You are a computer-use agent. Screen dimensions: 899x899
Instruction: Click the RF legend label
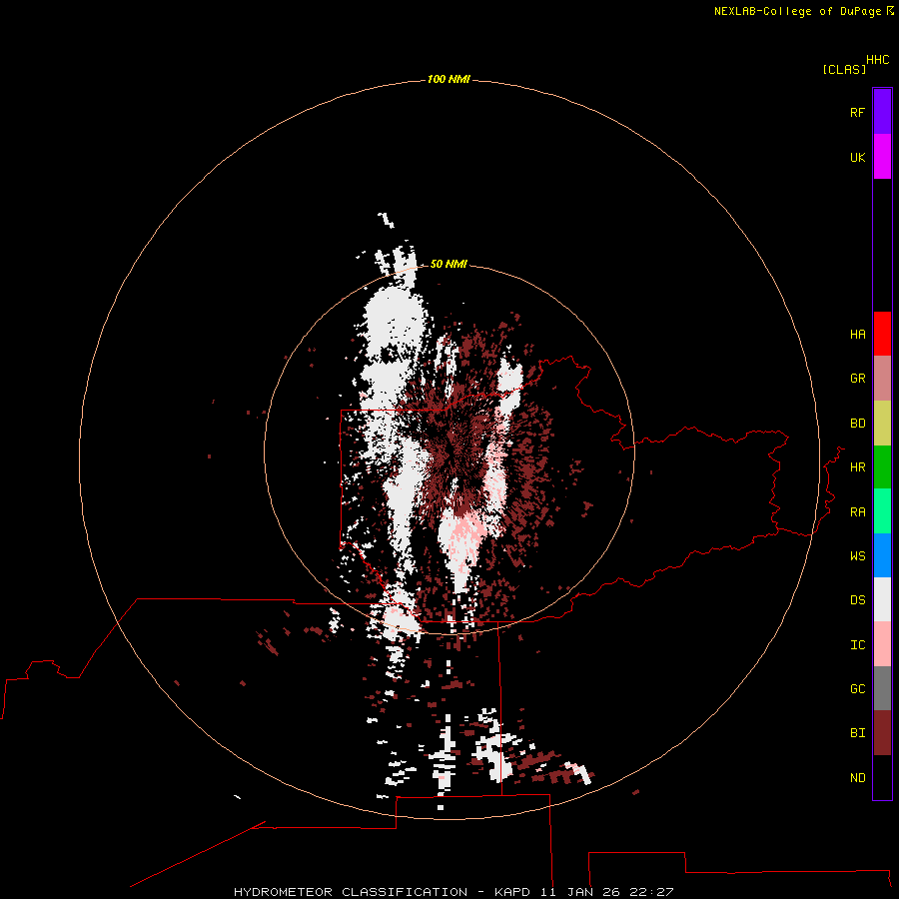point(857,112)
